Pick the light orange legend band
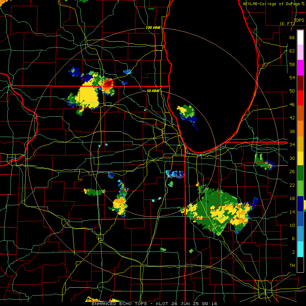This screenshot has height=306, width=306. pos(300,129)
